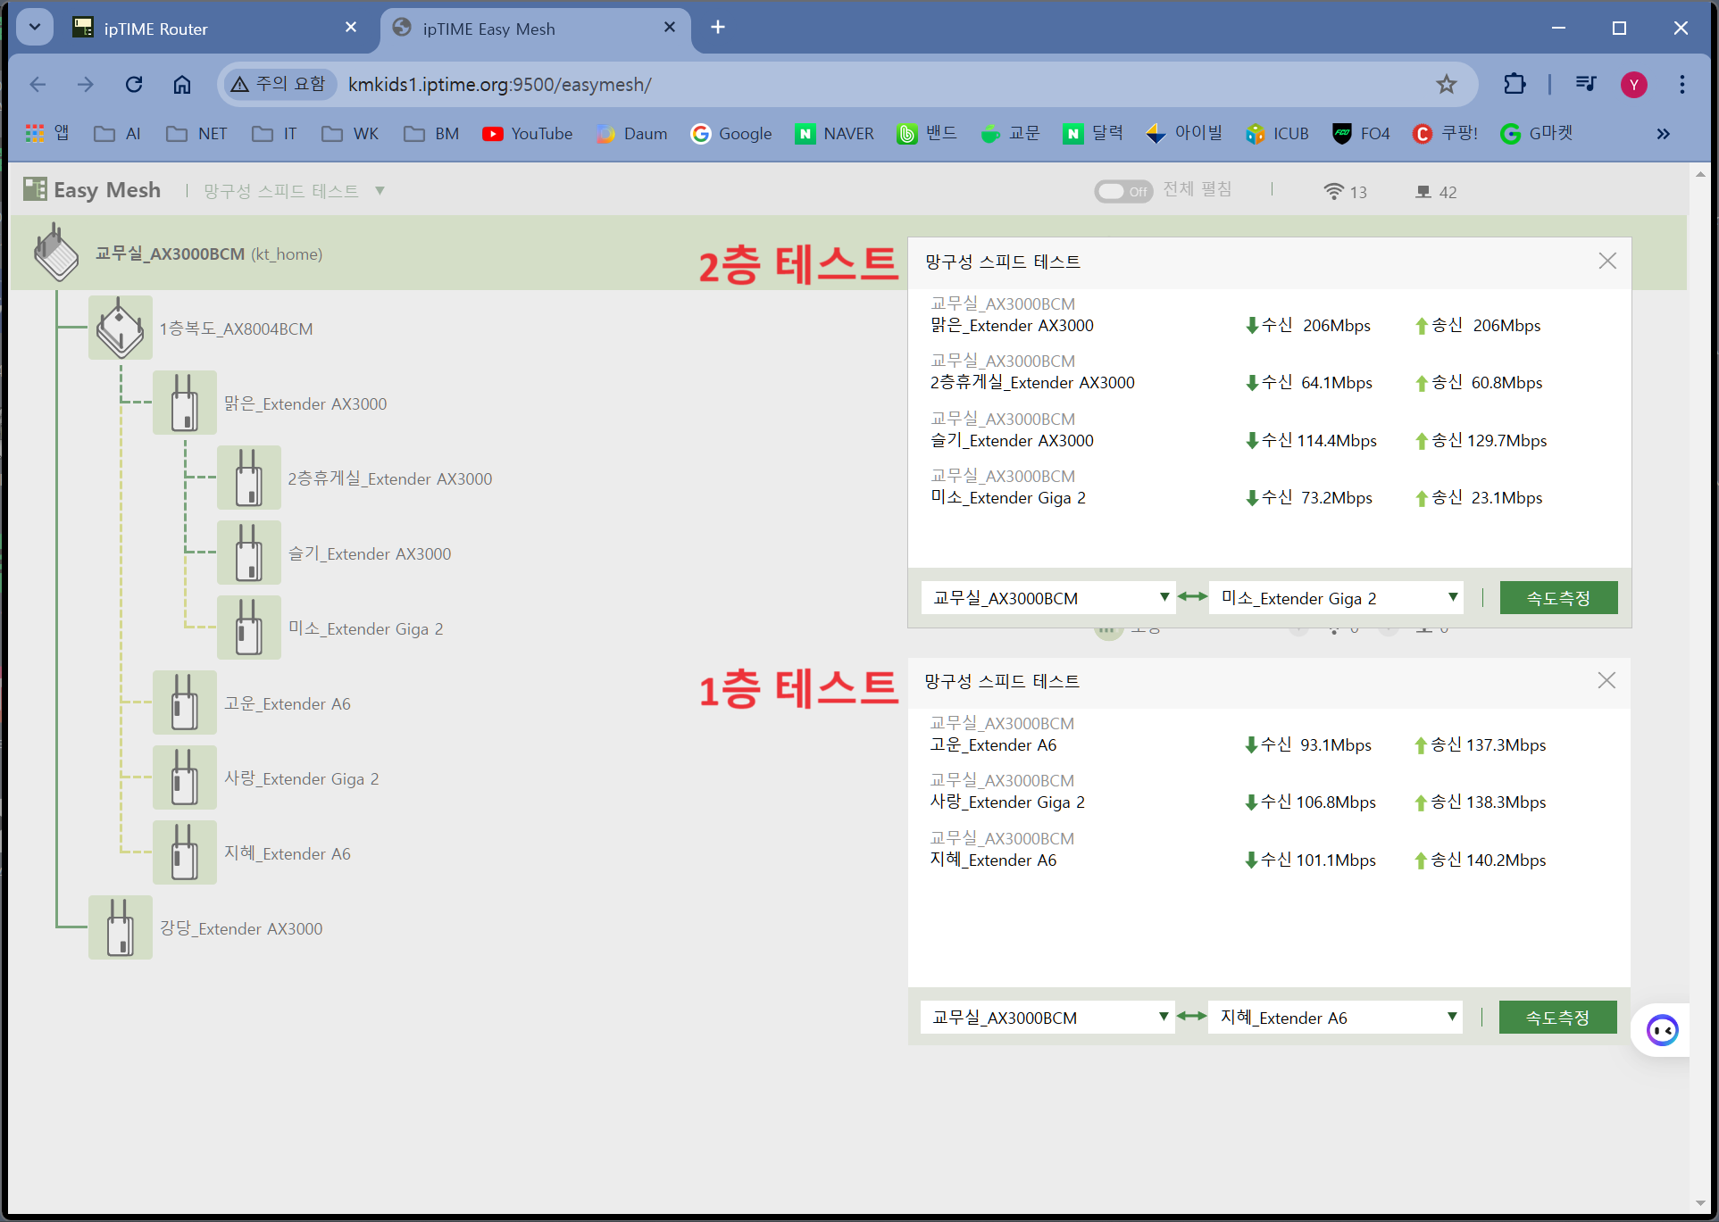Image resolution: width=1719 pixels, height=1222 pixels.
Task: Open the NAVER bookmark
Action: point(835,134)
